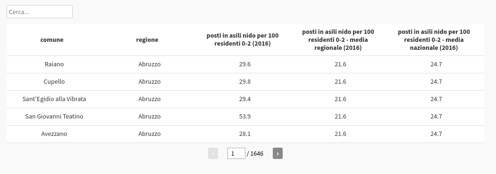The height and width of the screenshot is (174, 496).
Task: Sort by posti in asili nido (2016) header
Action: pyautogui.click(x=243, y=40)
